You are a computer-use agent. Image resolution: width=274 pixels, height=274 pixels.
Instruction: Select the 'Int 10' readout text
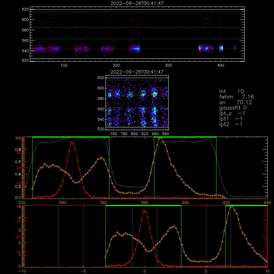231,91
